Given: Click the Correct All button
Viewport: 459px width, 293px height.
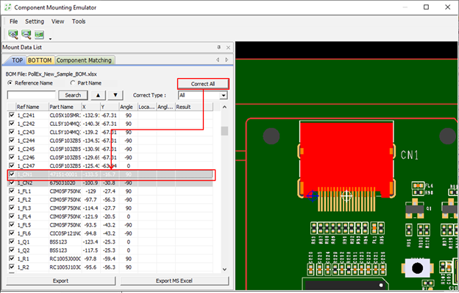Looking at the screenshot, I should tap(203, 84).
